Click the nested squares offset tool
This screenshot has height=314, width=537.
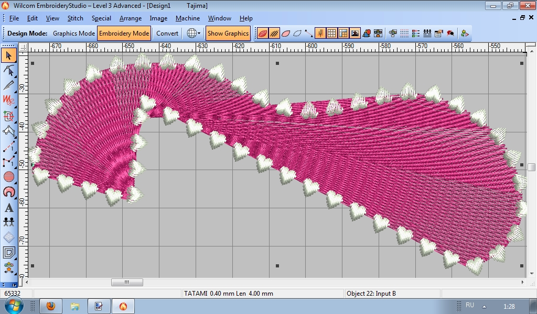coord(8,253)
